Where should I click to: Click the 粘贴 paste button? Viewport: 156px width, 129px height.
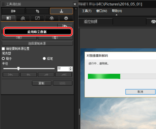[63, 83]
